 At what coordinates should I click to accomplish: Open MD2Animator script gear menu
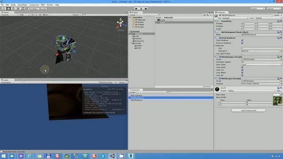click(x=281, y=57)
